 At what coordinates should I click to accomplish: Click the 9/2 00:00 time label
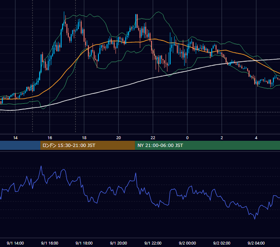pos(187,243)
